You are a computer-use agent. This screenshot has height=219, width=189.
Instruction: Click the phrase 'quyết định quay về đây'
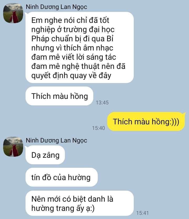pyautogui.click(x=71, y=75)
